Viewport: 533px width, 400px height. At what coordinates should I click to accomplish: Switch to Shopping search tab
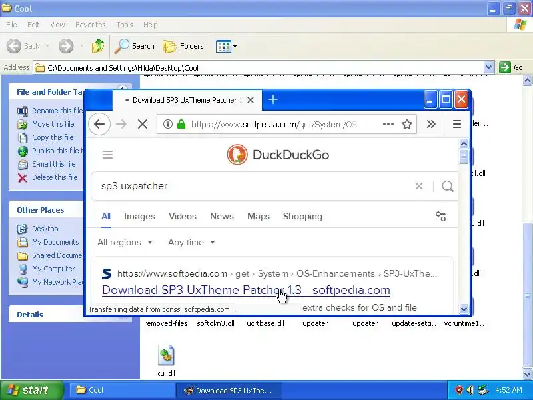point(302,216)
